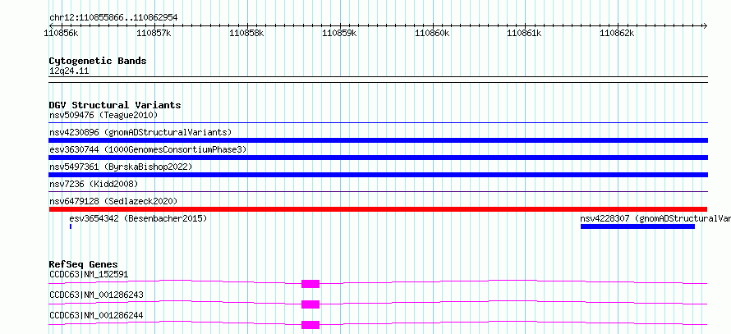Click the chr12:110855866..110862954 coordinate label
This screenshot has width=731, height=334.
click(113, 18)
